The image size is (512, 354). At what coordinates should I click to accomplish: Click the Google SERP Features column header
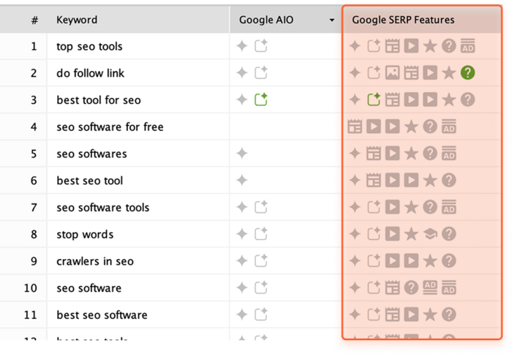(x=403, y=20)
